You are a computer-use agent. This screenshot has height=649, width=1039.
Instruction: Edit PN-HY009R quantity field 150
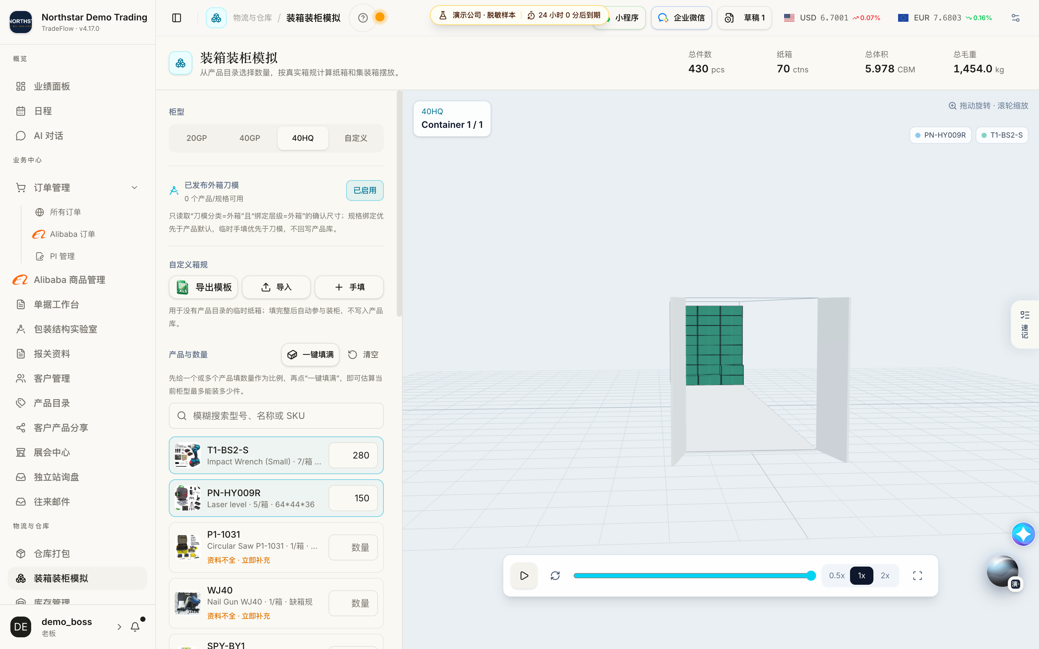[x=353, y=498]
